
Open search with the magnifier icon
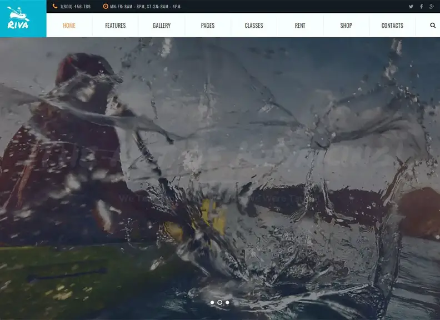pyautogui.click(x=433, y=26)
